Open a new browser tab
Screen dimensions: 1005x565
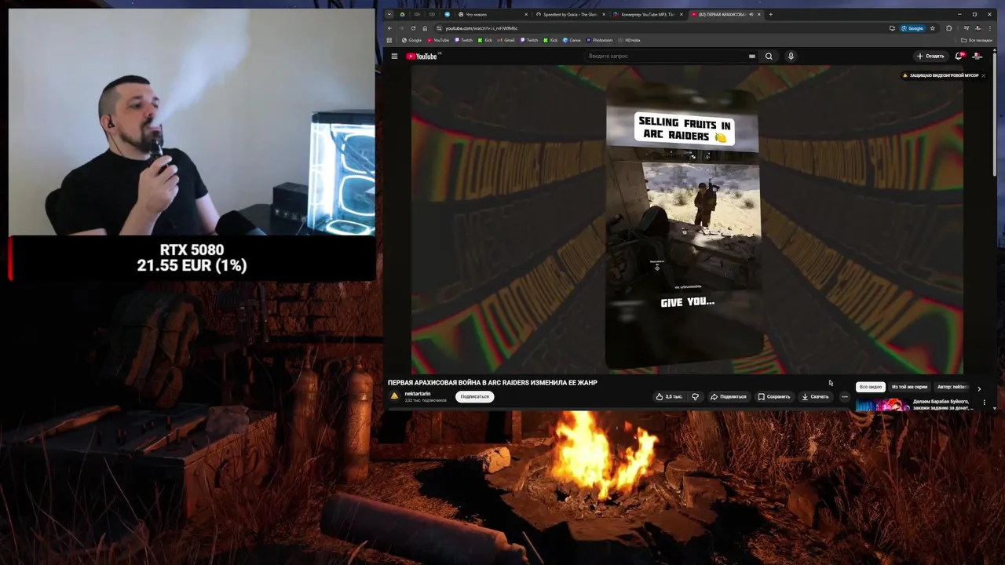770,14
